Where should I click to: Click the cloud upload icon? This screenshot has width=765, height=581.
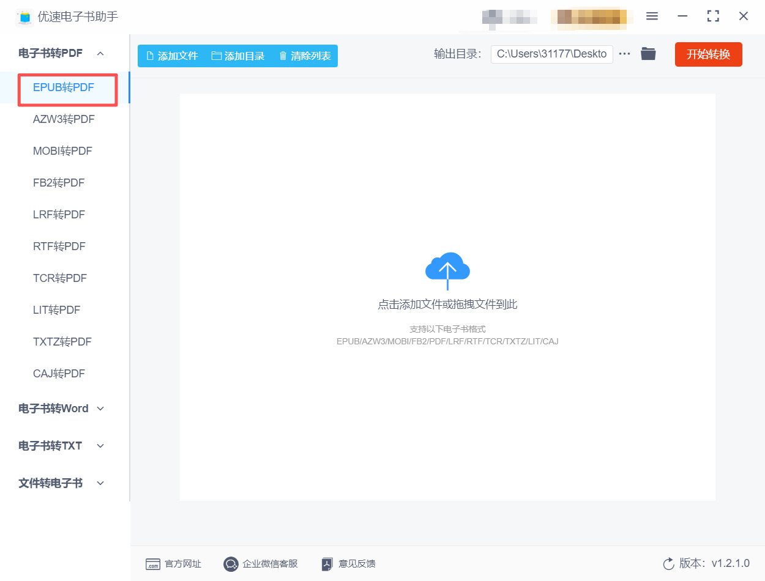tap(447, 271)
